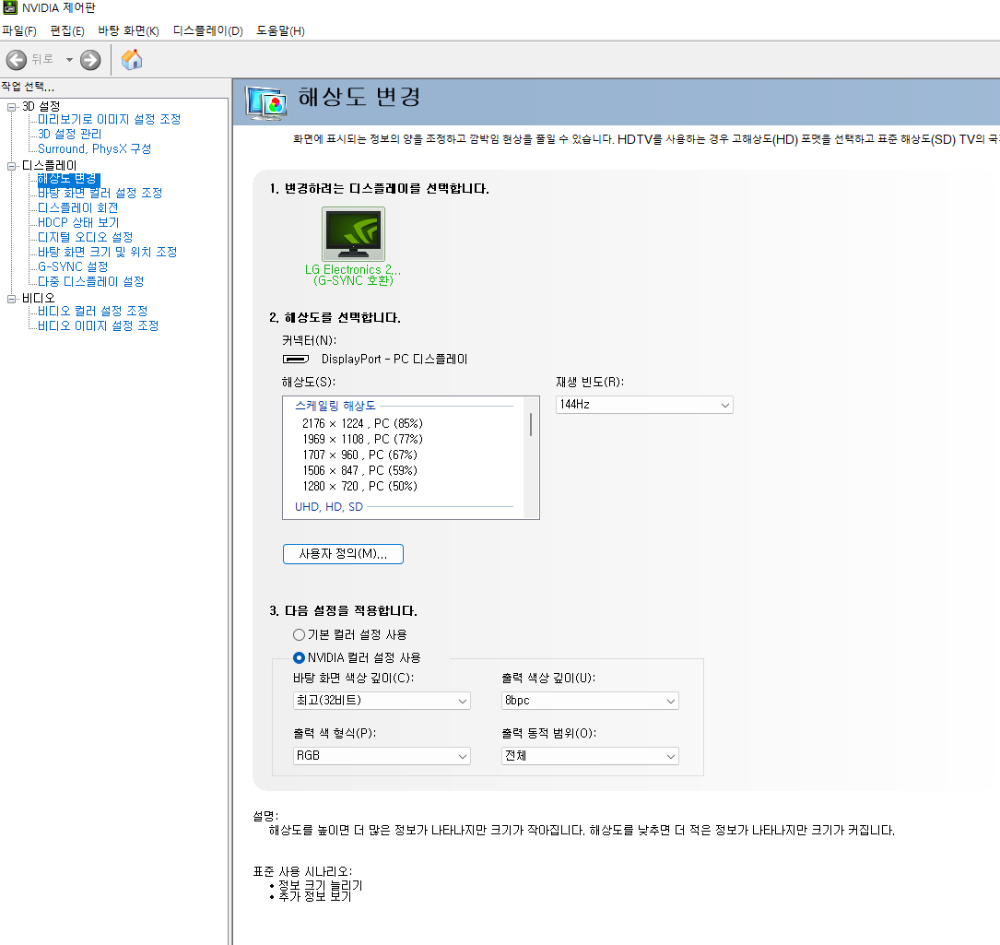Select NVIDIA 컬러 설정 사용 radio button
Screen dimensions: 1000x945
(299, 658)
